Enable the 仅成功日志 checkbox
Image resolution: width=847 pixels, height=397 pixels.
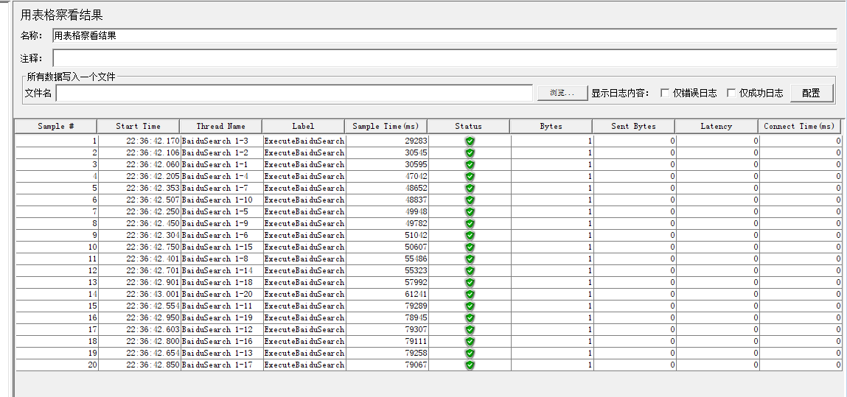[x=731, y=93]
